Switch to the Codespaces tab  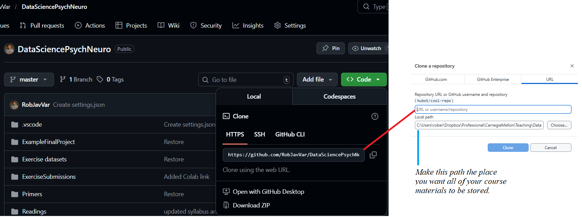[339, 97]
